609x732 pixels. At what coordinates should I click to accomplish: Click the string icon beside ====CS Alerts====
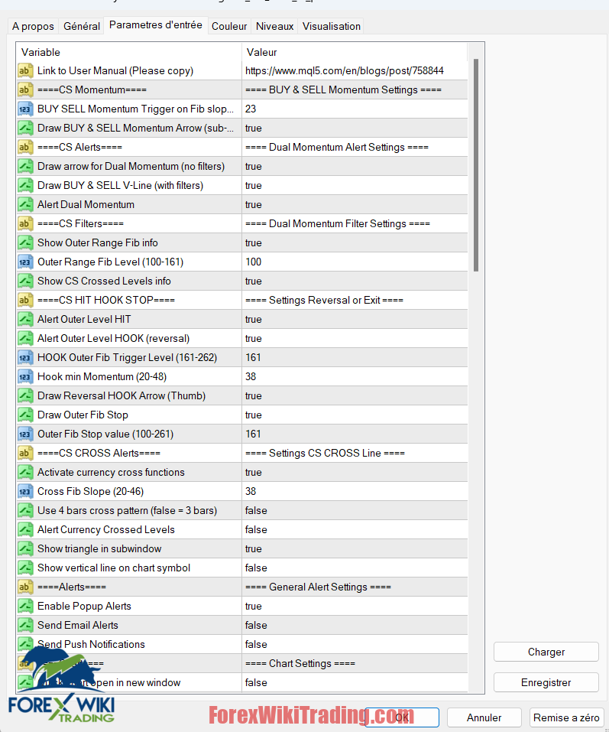[x=25, y=147]
